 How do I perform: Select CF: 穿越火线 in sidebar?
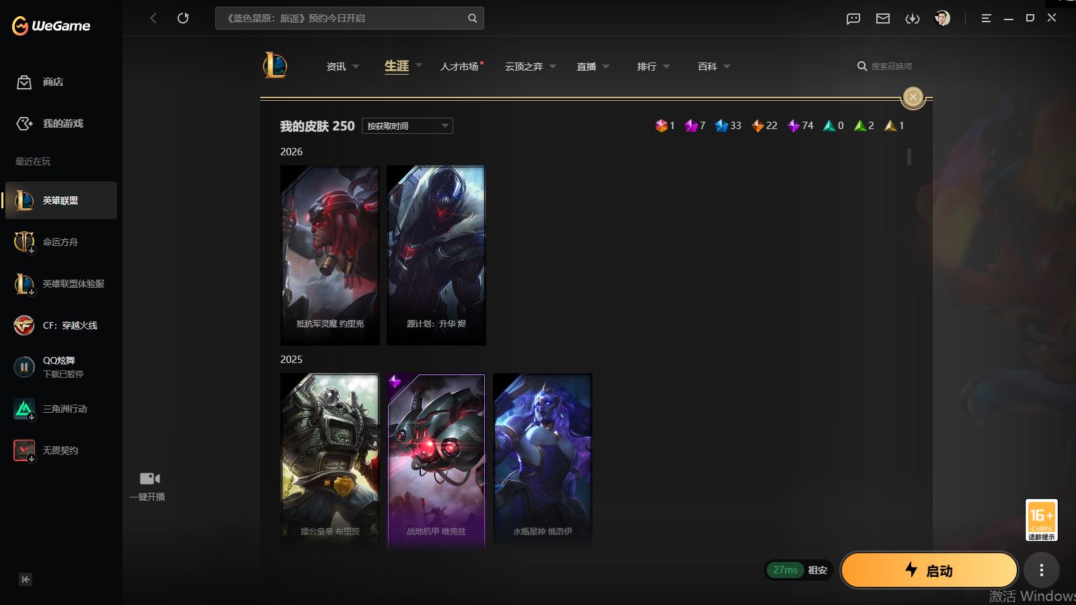61,325
